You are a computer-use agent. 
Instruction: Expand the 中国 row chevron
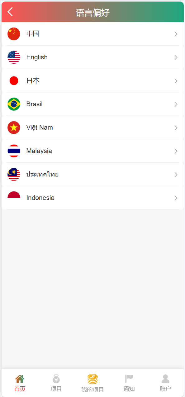[176, 34]
